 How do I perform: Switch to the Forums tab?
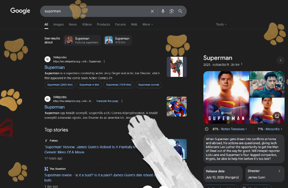(x=120, y=24)
